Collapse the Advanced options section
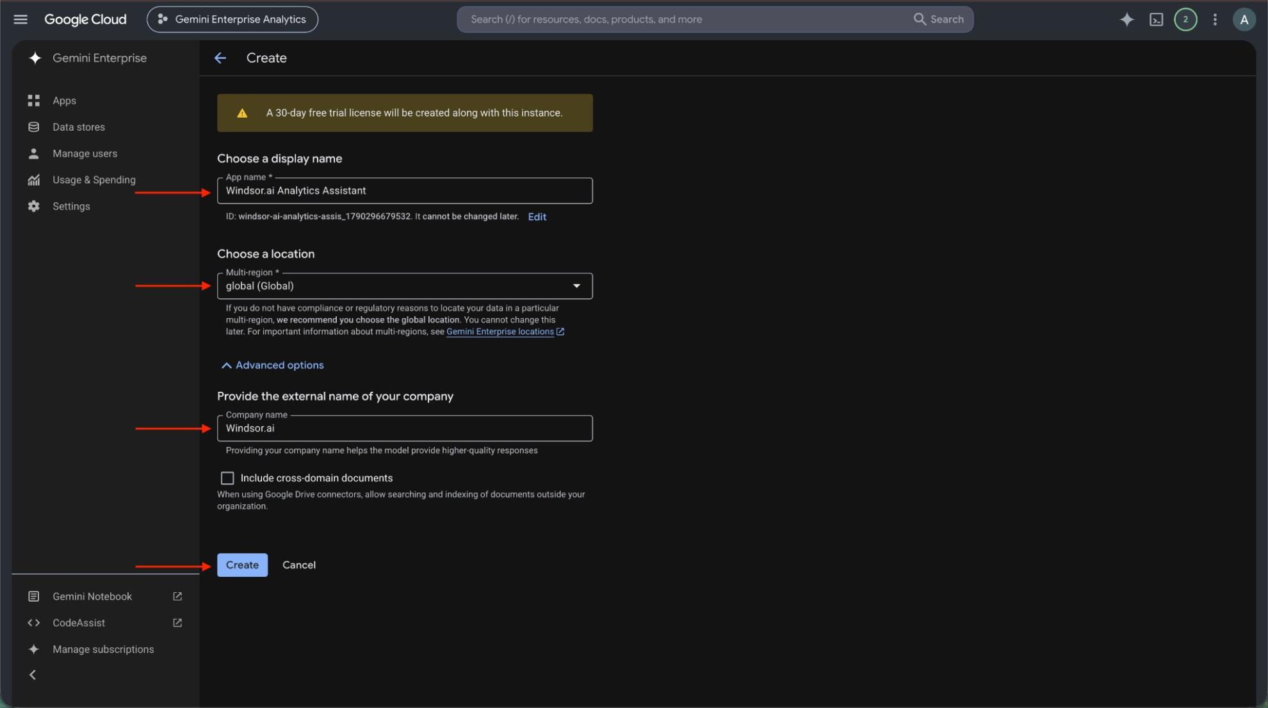This screenshot has height=708, width=1268. pyautogui.click(x=272, y=365)
